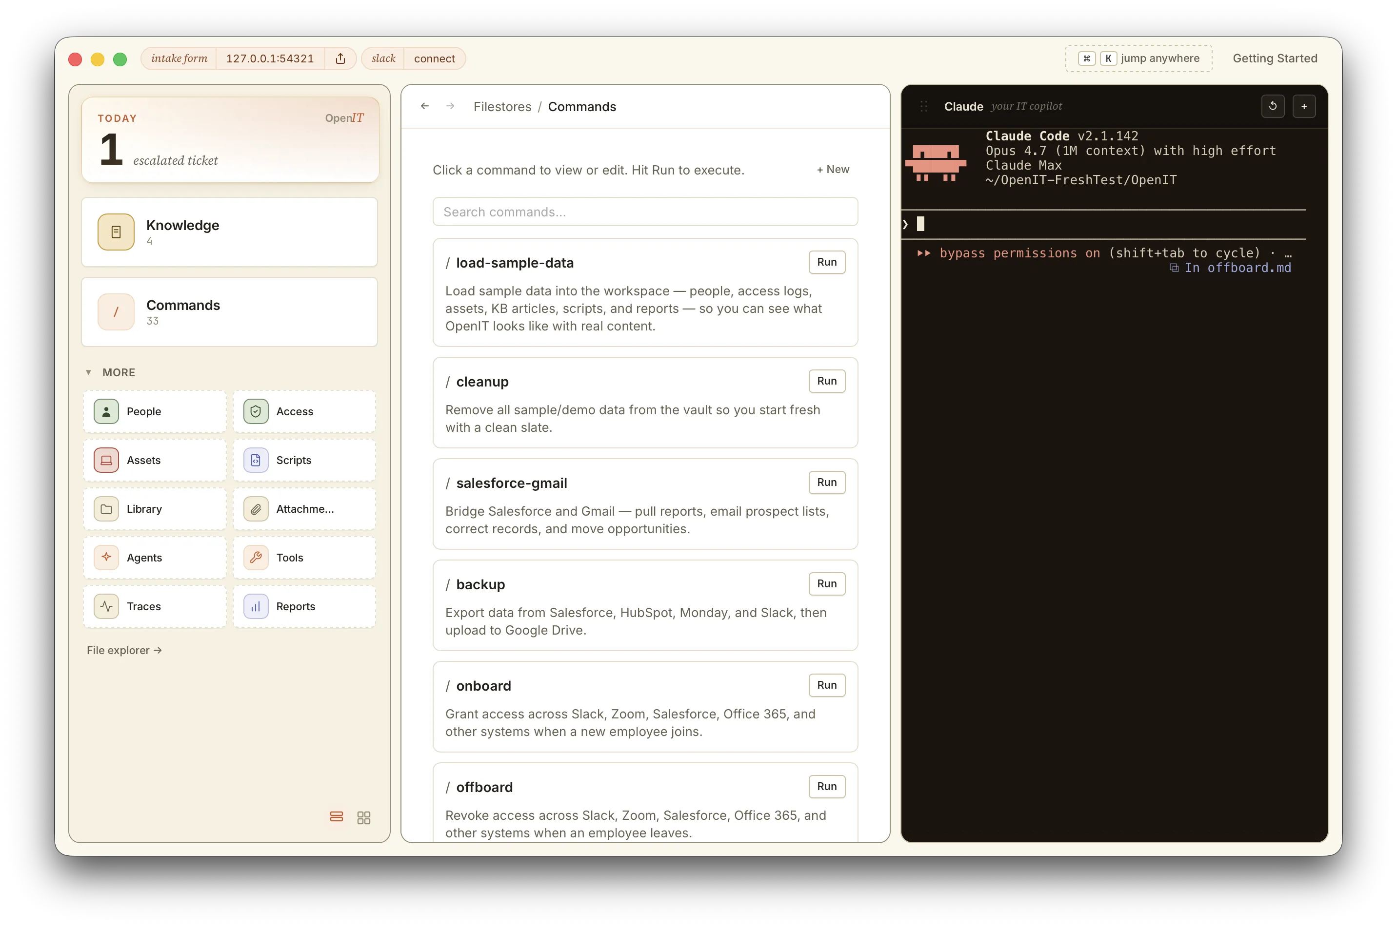1397x928 pixels.
Task: Open the Reports bar chart icon
Action: tap(255, 606)
